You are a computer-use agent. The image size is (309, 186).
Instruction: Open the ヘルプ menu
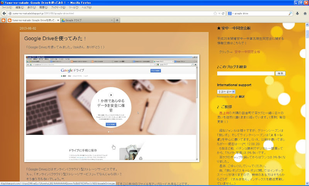[87, 7]
